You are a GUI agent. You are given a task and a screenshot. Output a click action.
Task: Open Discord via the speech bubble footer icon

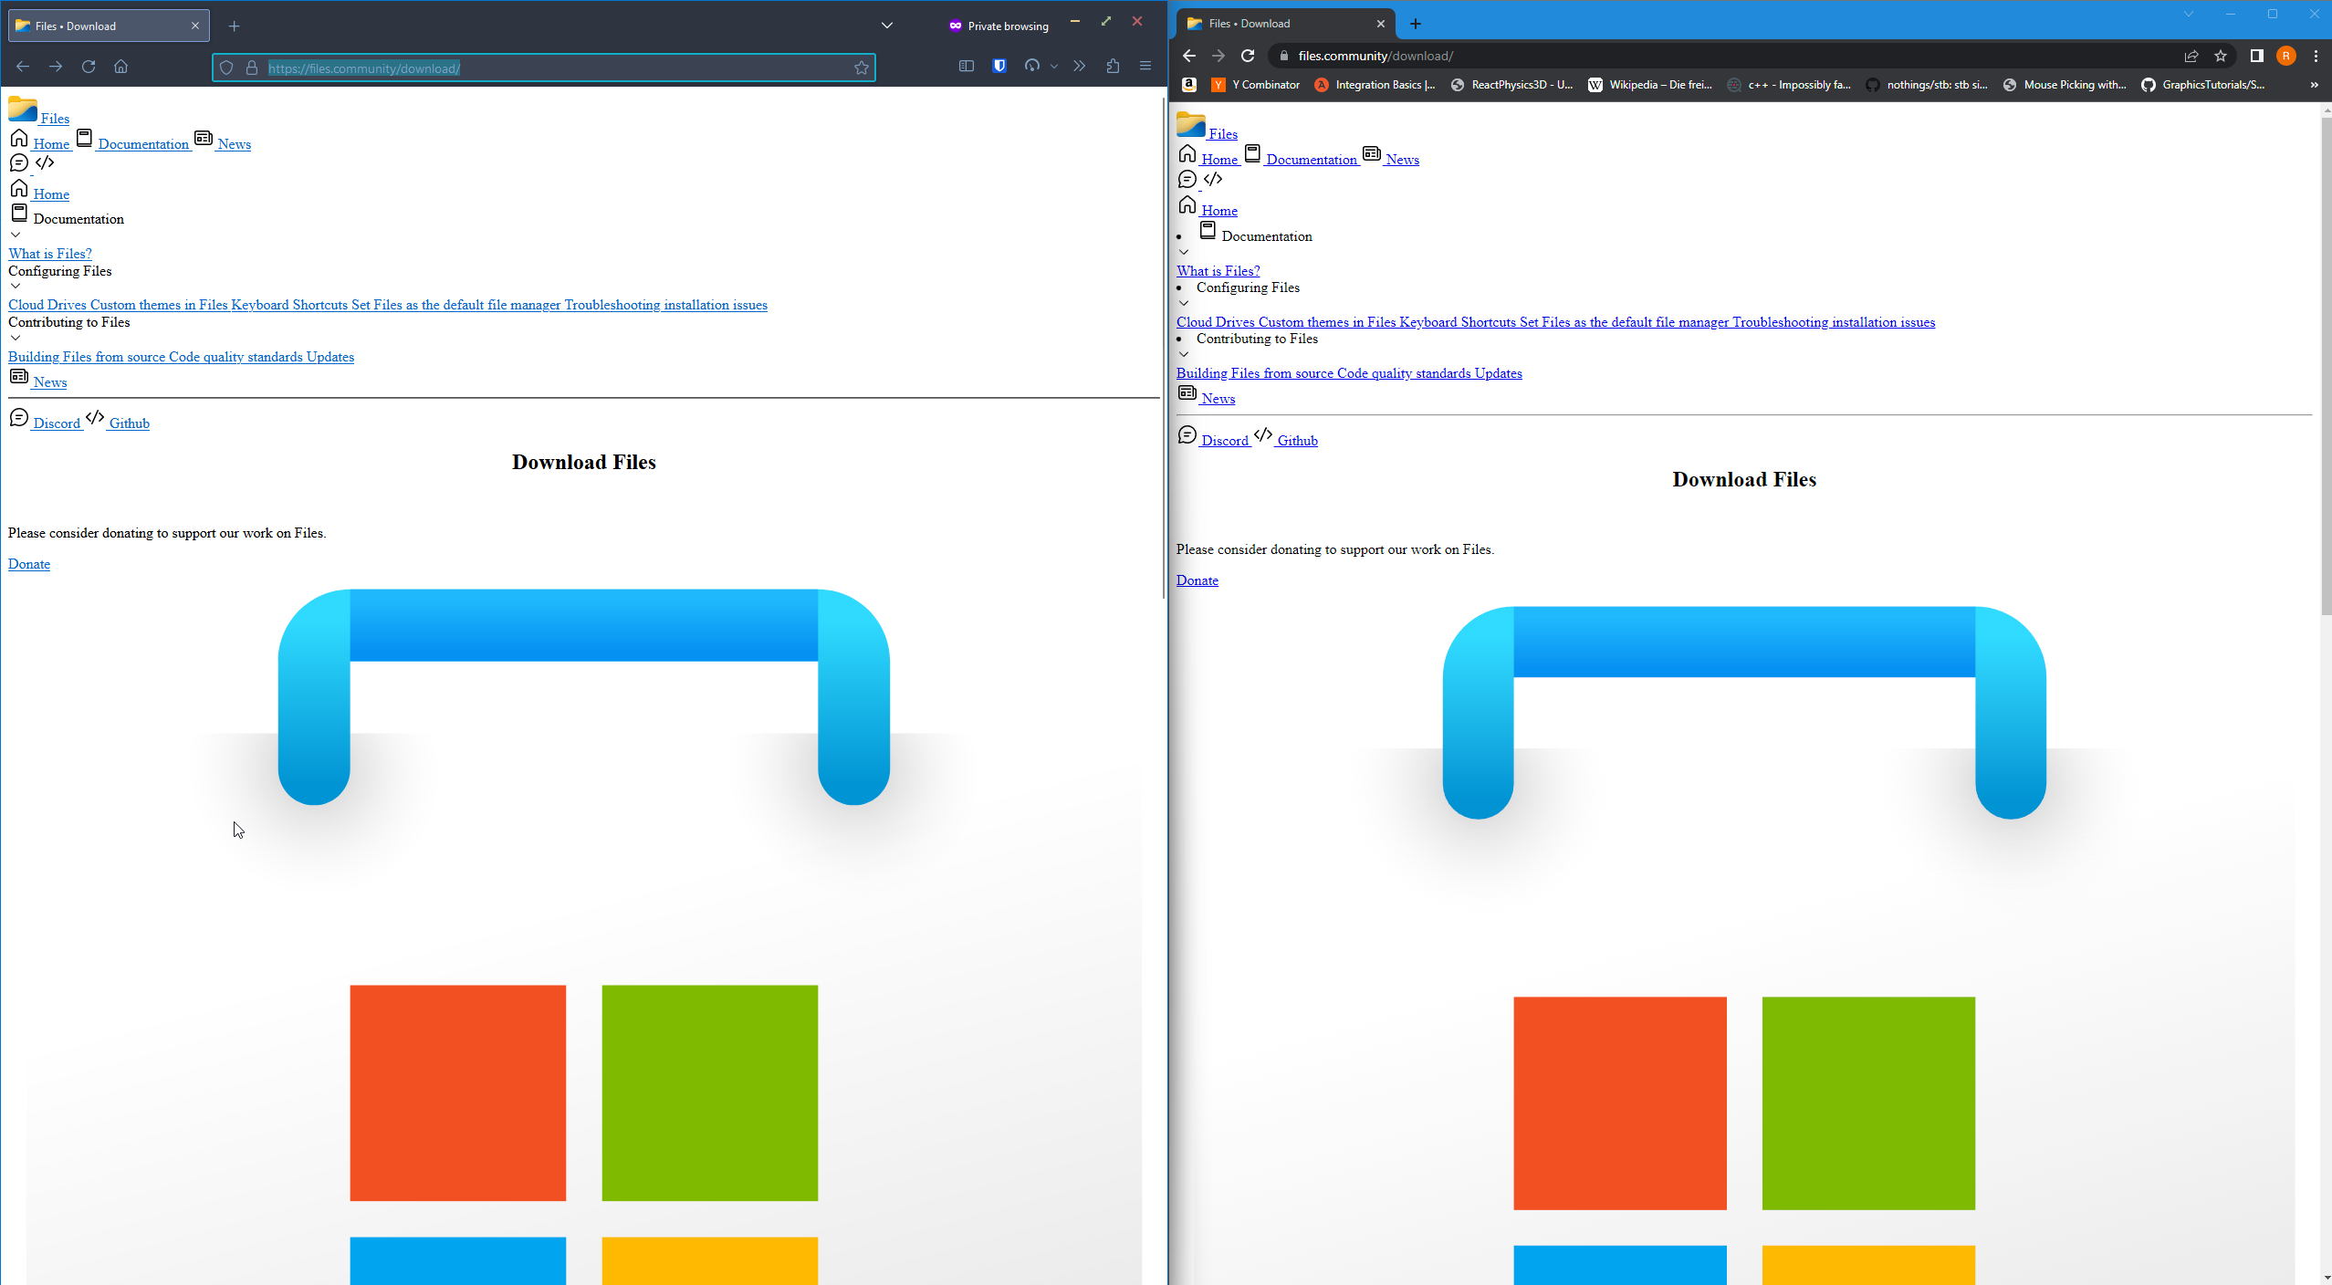pos(19,417)
